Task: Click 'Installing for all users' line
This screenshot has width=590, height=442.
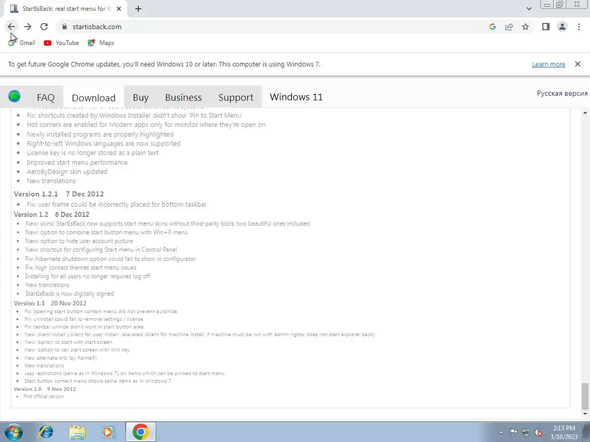Action: (88, 276)
